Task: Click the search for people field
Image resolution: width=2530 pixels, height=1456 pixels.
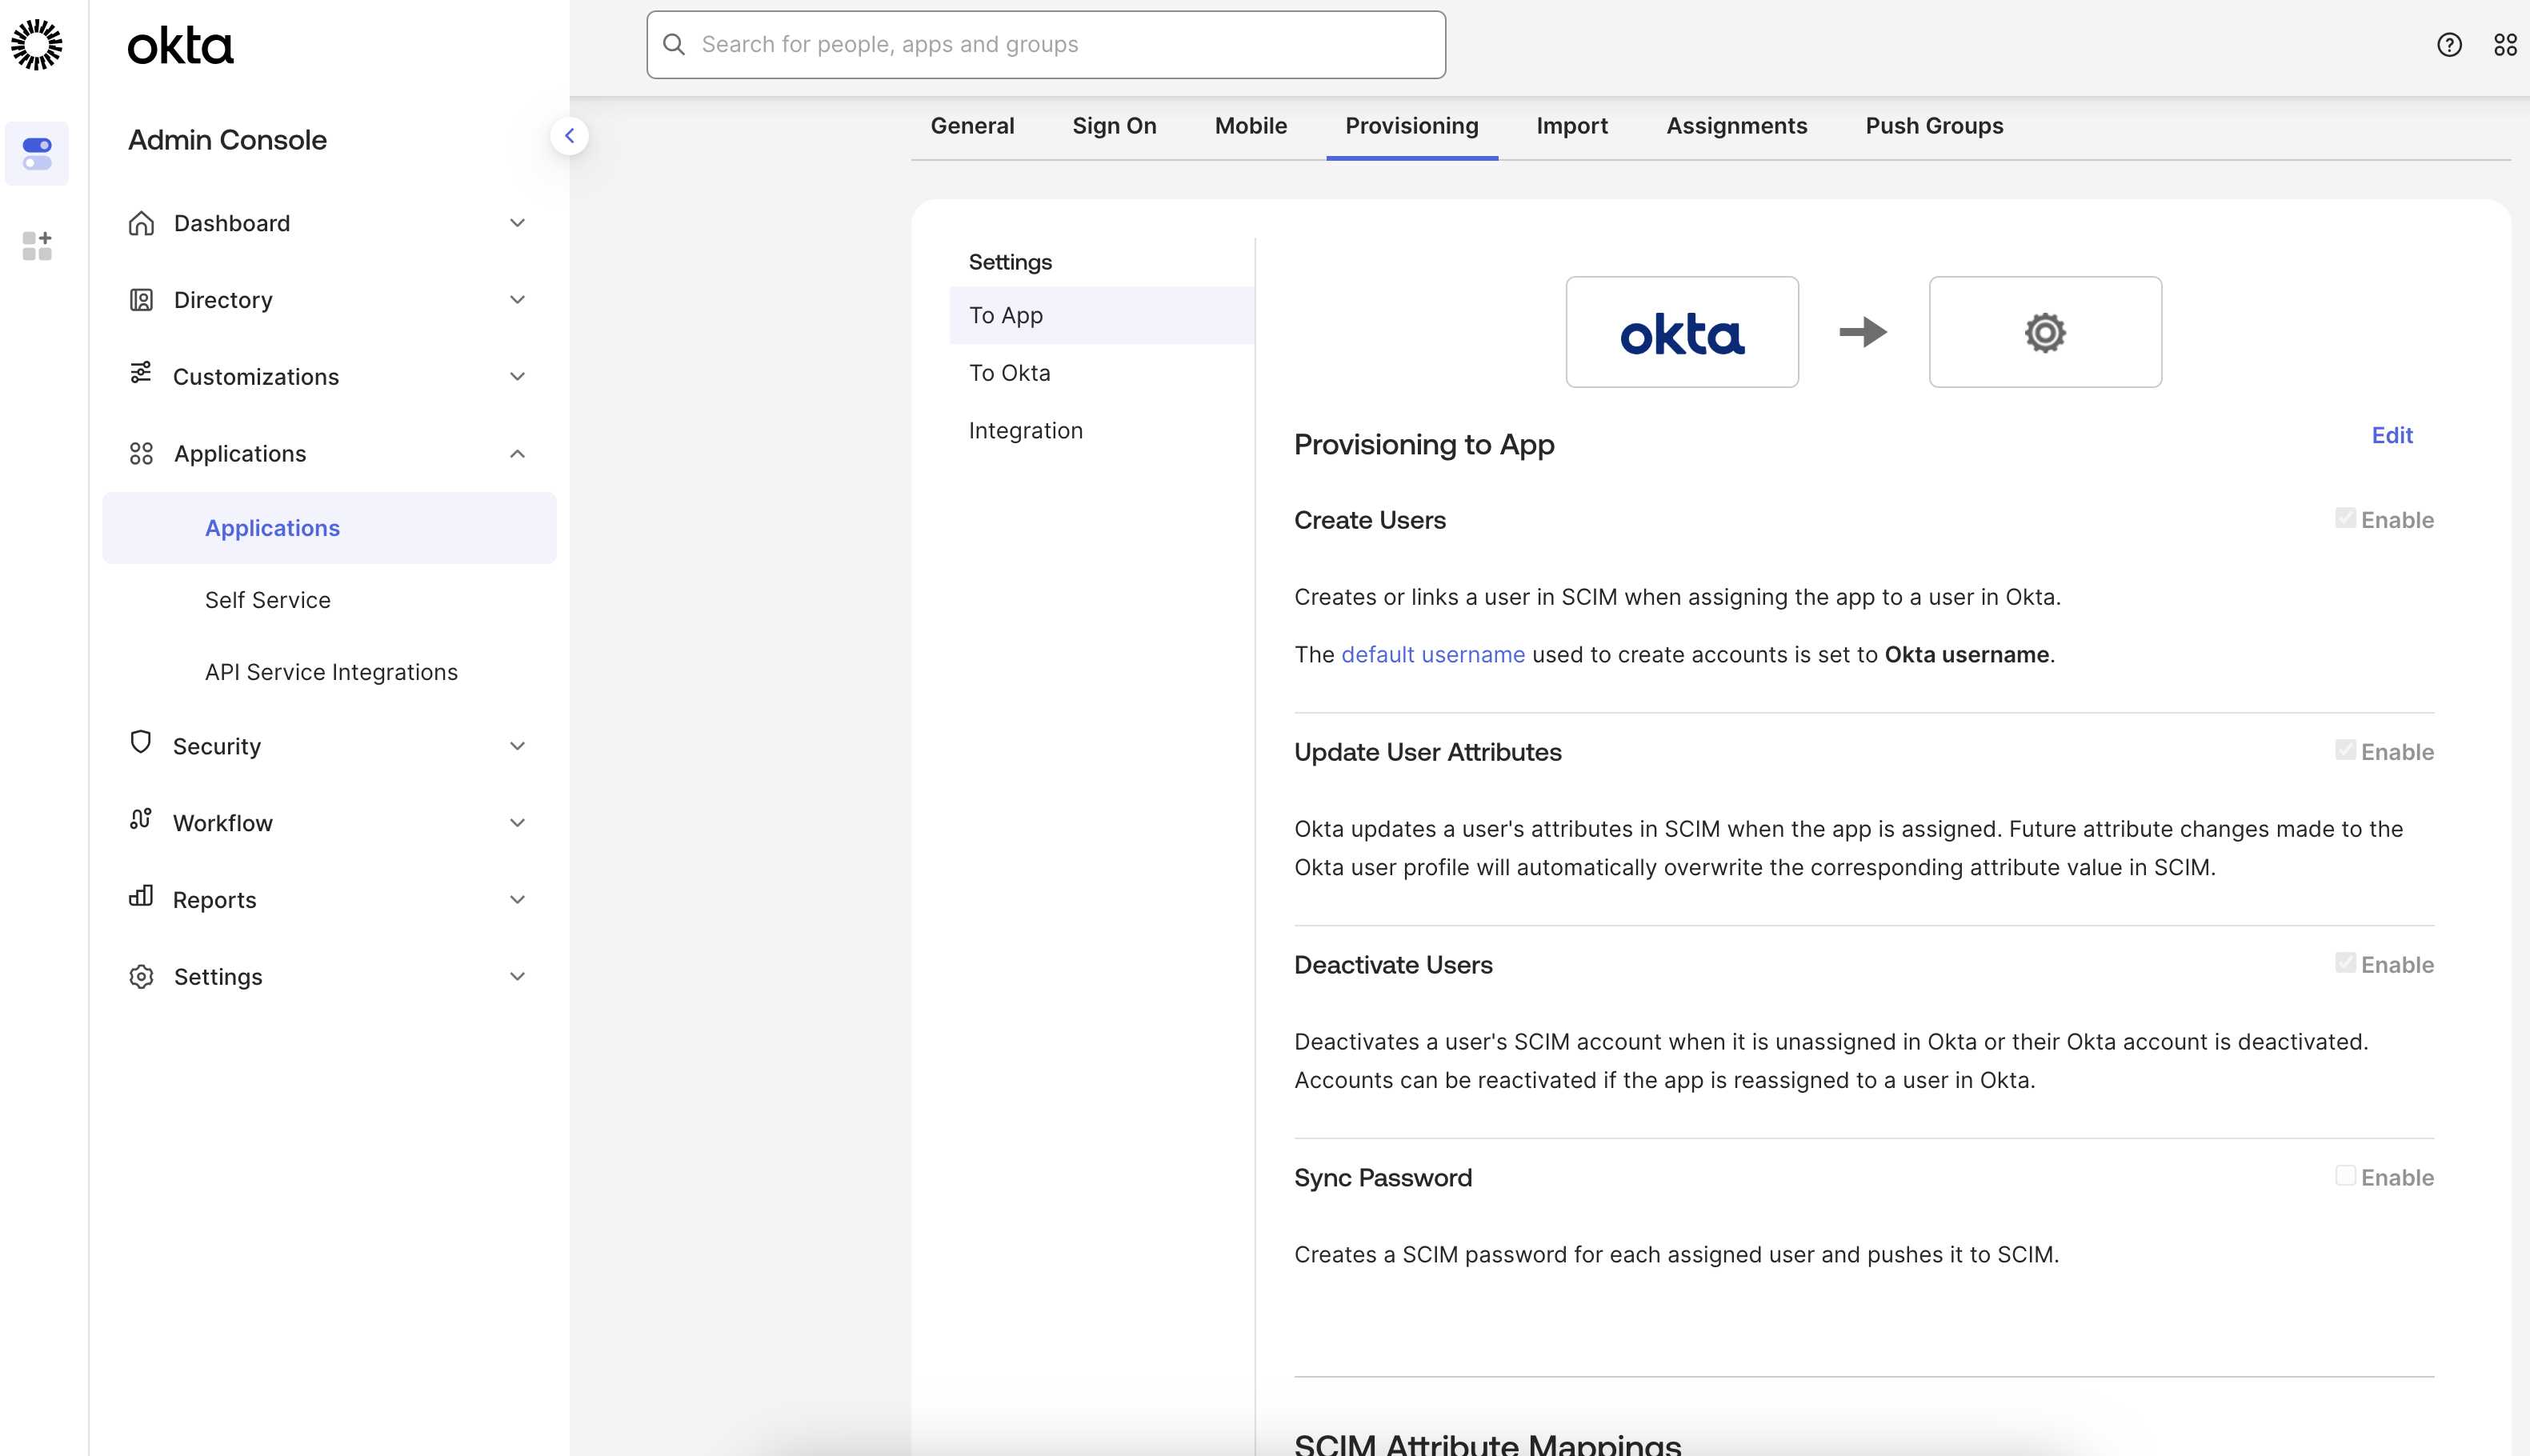Action: pyautogui.click(x=1044, y=44)
